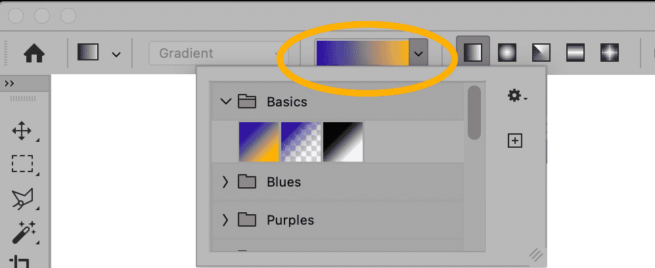Image resolution: width=655 pixels, height=268 pixels.
Task: Choose the Reflected Gradient style
Action: click(575, 53)
